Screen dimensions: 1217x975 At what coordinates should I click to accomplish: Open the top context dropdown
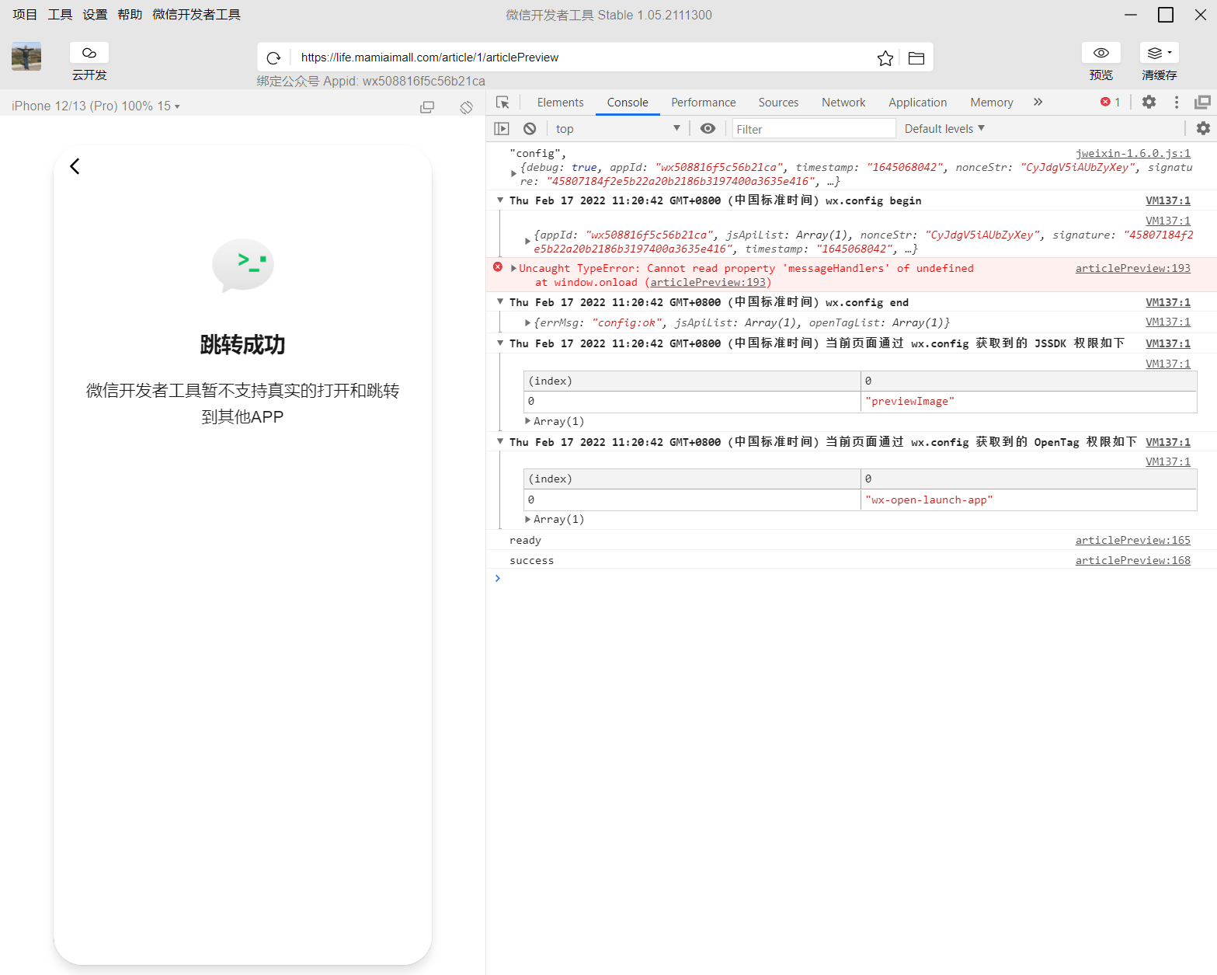click(617, 129)
